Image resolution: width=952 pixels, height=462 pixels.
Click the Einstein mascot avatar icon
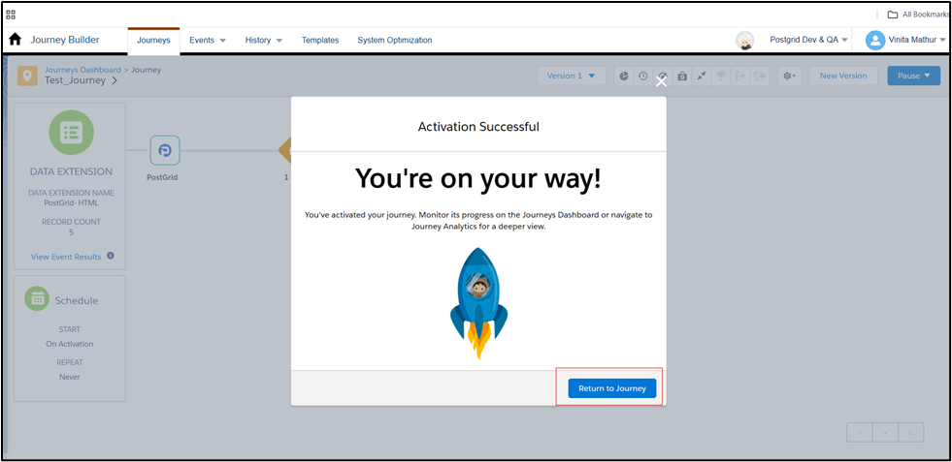745,40
